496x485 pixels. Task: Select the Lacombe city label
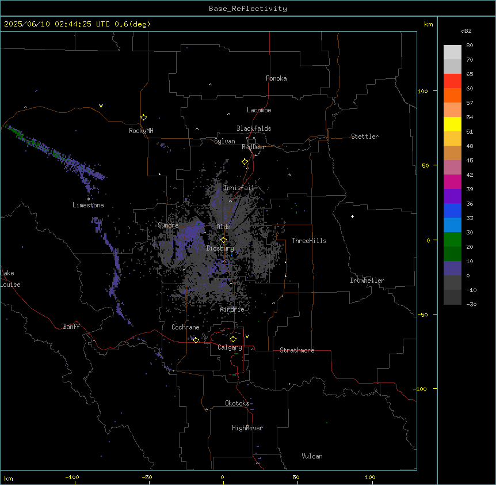tap(259, 110)
